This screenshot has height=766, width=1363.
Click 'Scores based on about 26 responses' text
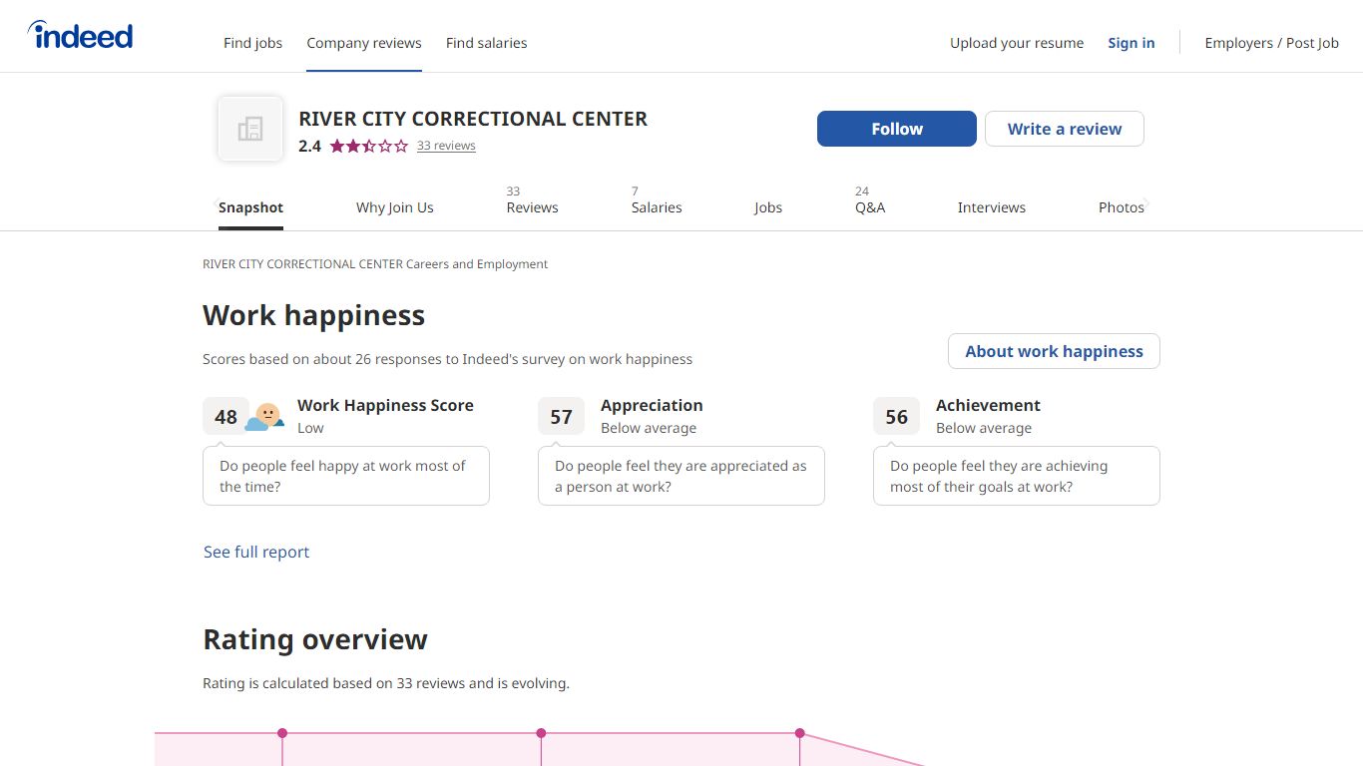click(447, 359)
